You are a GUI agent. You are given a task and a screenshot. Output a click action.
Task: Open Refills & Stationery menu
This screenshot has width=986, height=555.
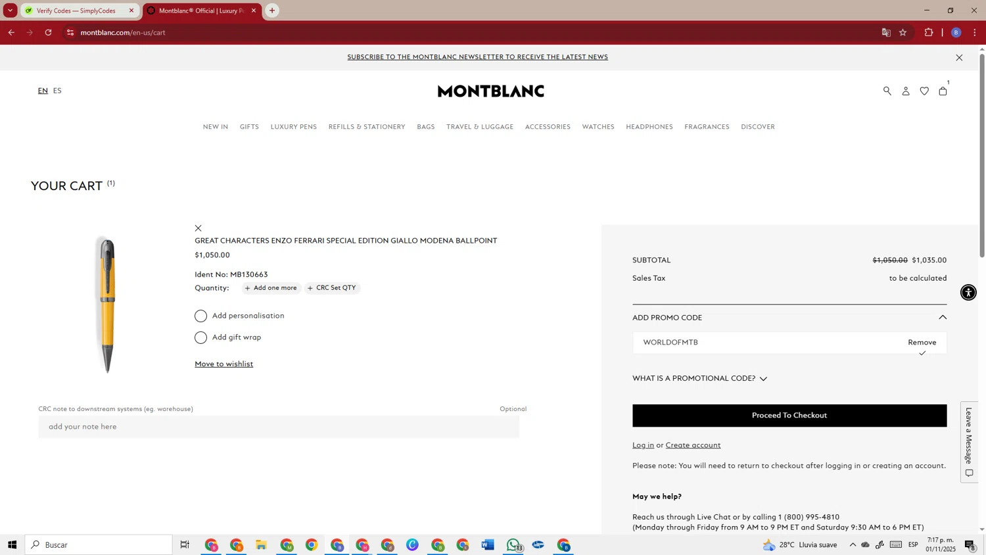point(367,127)
